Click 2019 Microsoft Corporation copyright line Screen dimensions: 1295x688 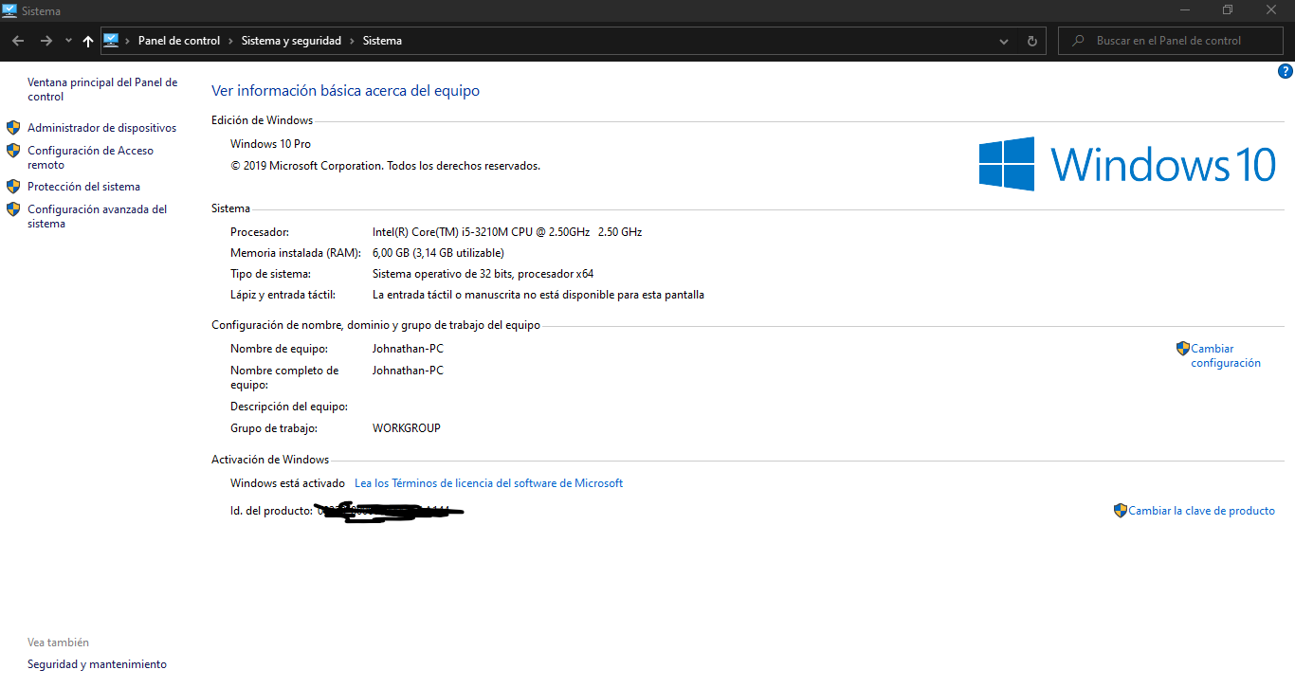(x=385, y=166)
